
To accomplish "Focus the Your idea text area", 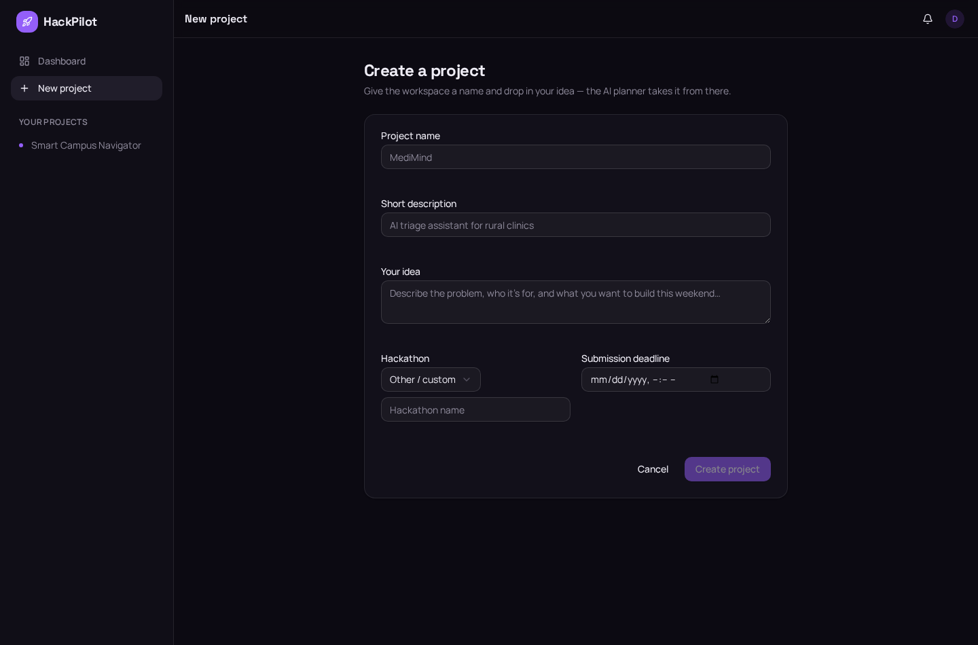I will 576,302.
